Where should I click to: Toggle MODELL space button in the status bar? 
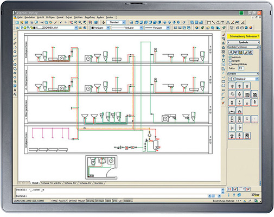pyautogui.click(x=129, y=201)
